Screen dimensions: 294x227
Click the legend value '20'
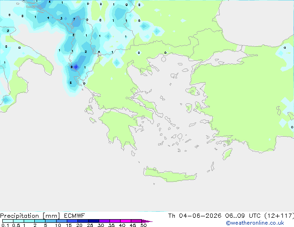(79, 225)
